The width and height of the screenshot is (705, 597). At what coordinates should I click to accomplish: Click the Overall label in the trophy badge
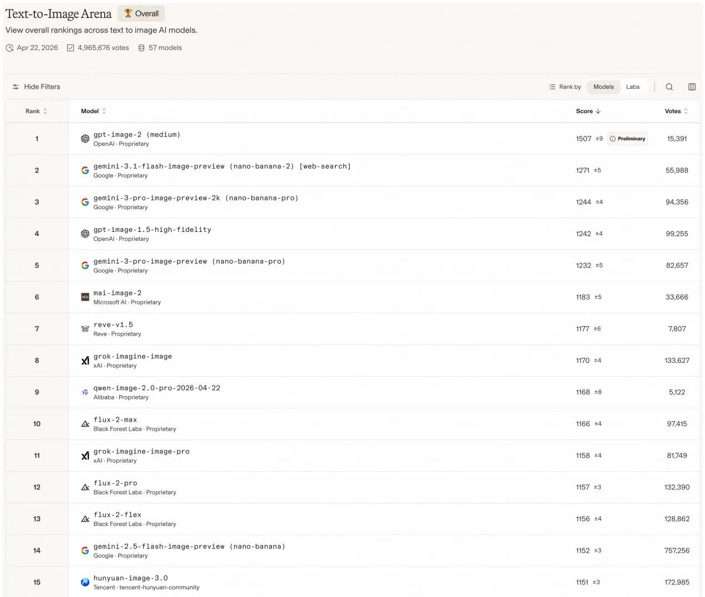[x=147, y=13]
